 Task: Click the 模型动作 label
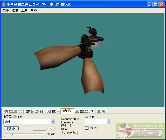click(13, 117)
